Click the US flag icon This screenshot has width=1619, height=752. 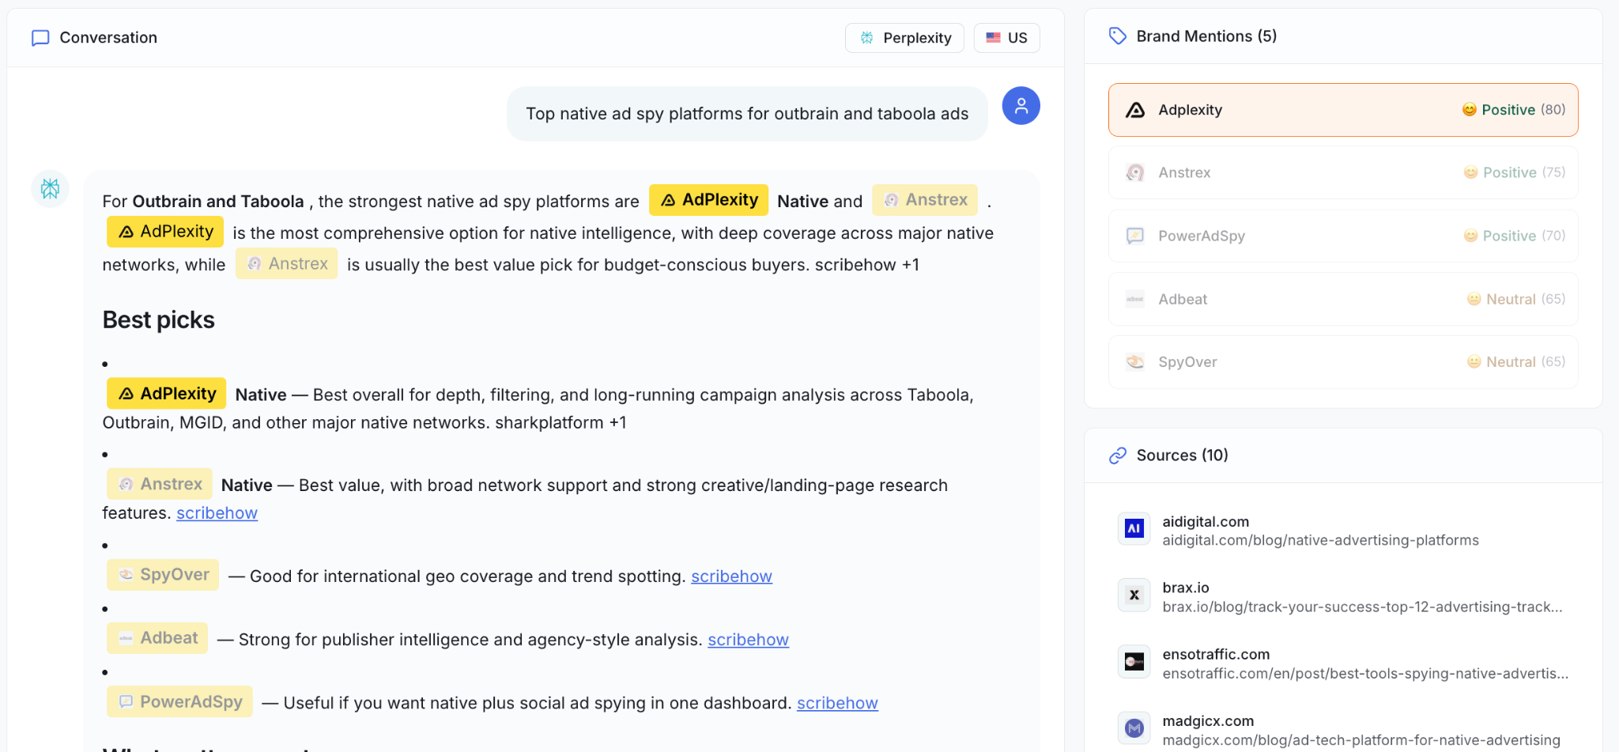[x=994, y=38]
